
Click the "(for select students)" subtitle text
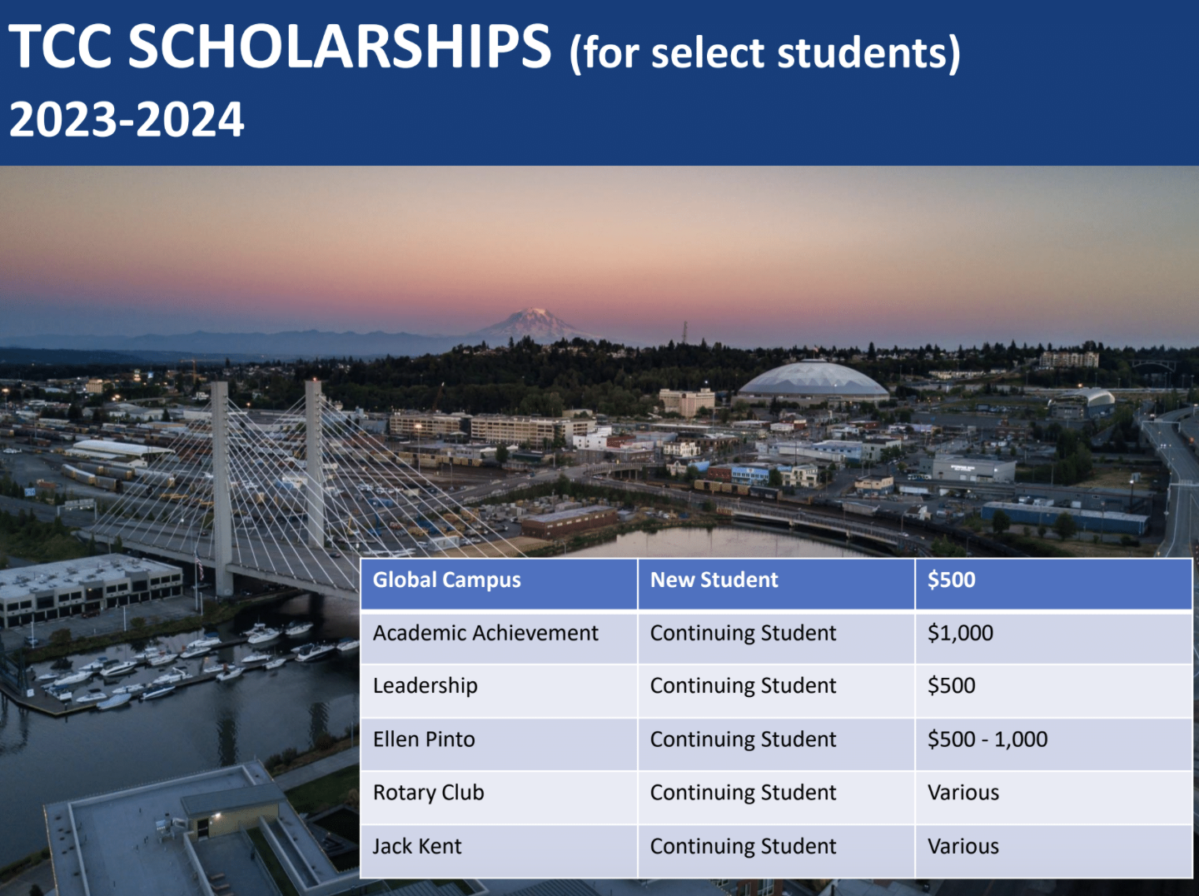[x=764, y=53]
